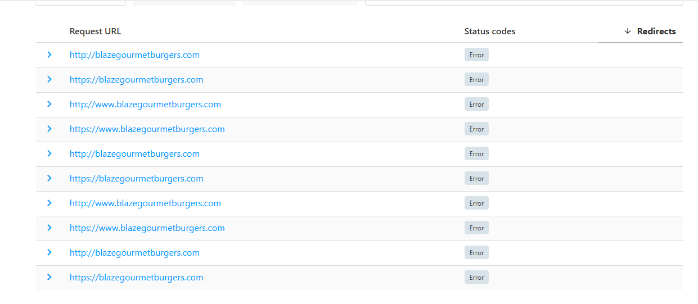Click the Error badge in the last row

[x=476, y=278]
